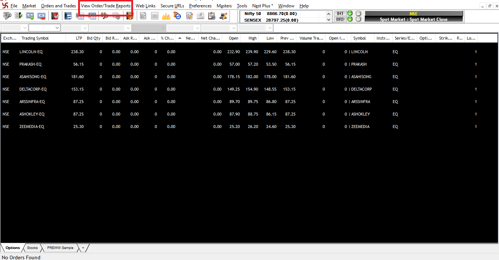Viewport: 499px width, 260px height.
Task: Open the blue book with arrow icon
Action: (68, 16)
